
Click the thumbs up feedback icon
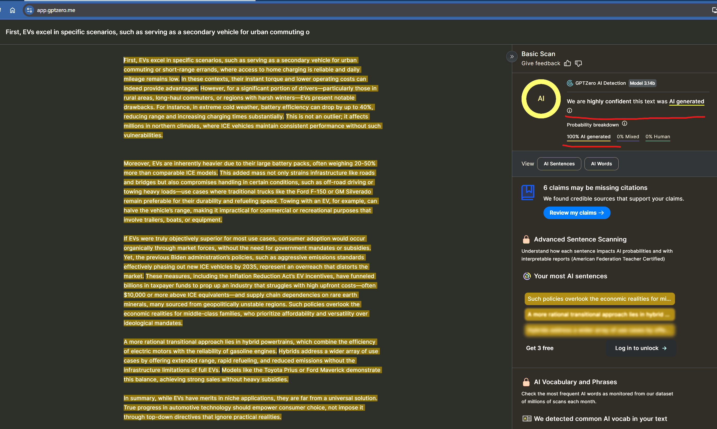pos(567,63)
